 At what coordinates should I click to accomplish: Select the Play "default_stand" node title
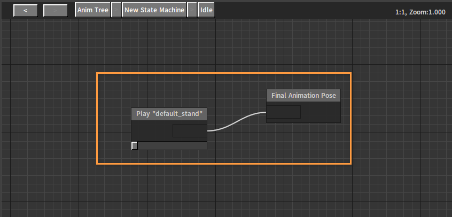coord(169,114)
